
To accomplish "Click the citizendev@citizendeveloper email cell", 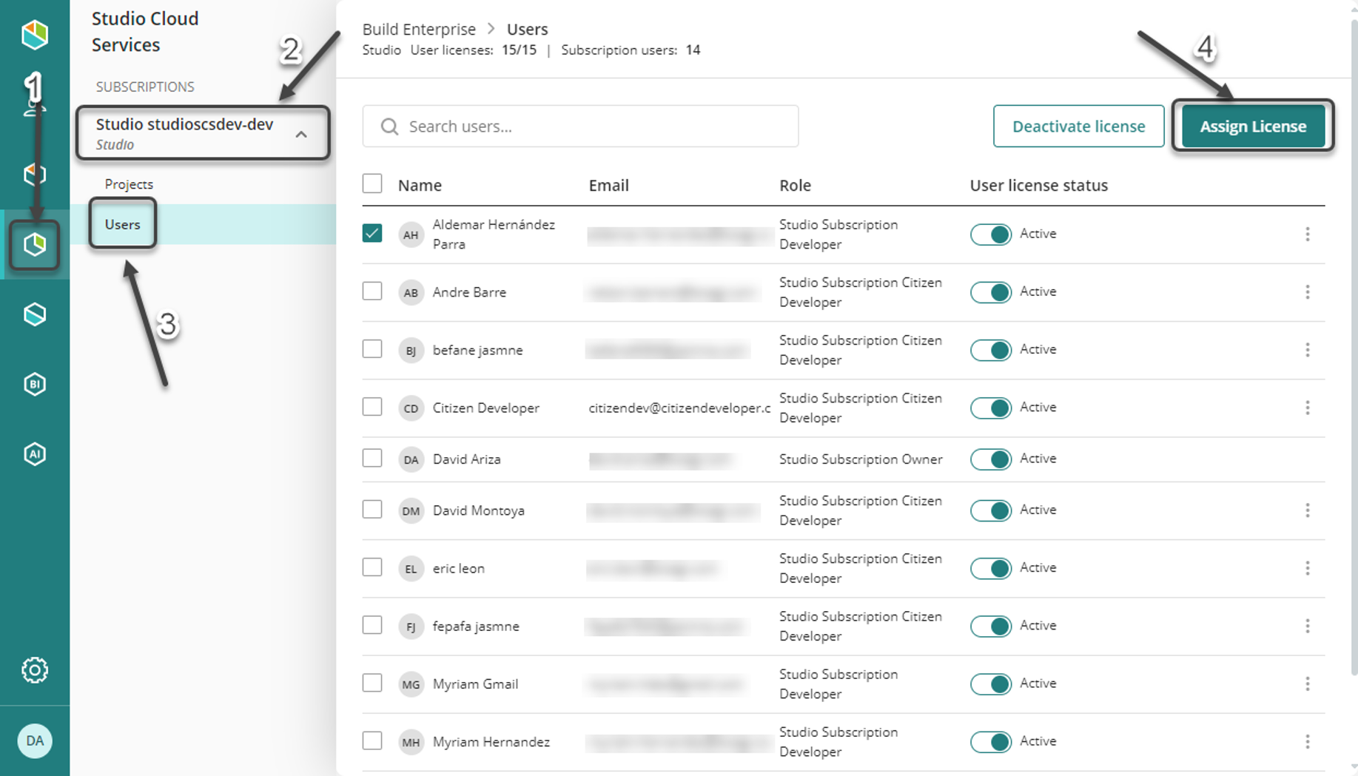I will pyautogui.click(x=679, y=408).
